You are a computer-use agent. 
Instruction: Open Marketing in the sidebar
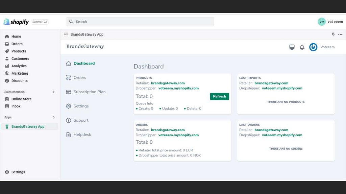[20, 73]
